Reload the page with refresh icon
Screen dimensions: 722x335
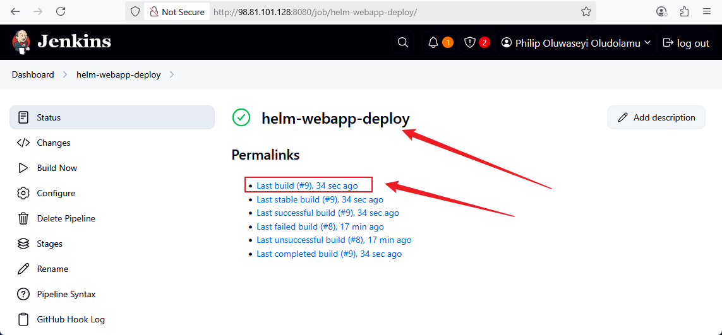click(x=60, y=12)
